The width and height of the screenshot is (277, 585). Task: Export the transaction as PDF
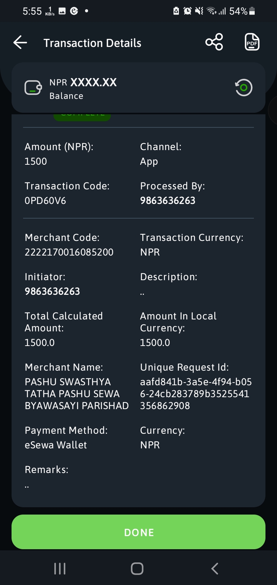click(x=252, y=42)
